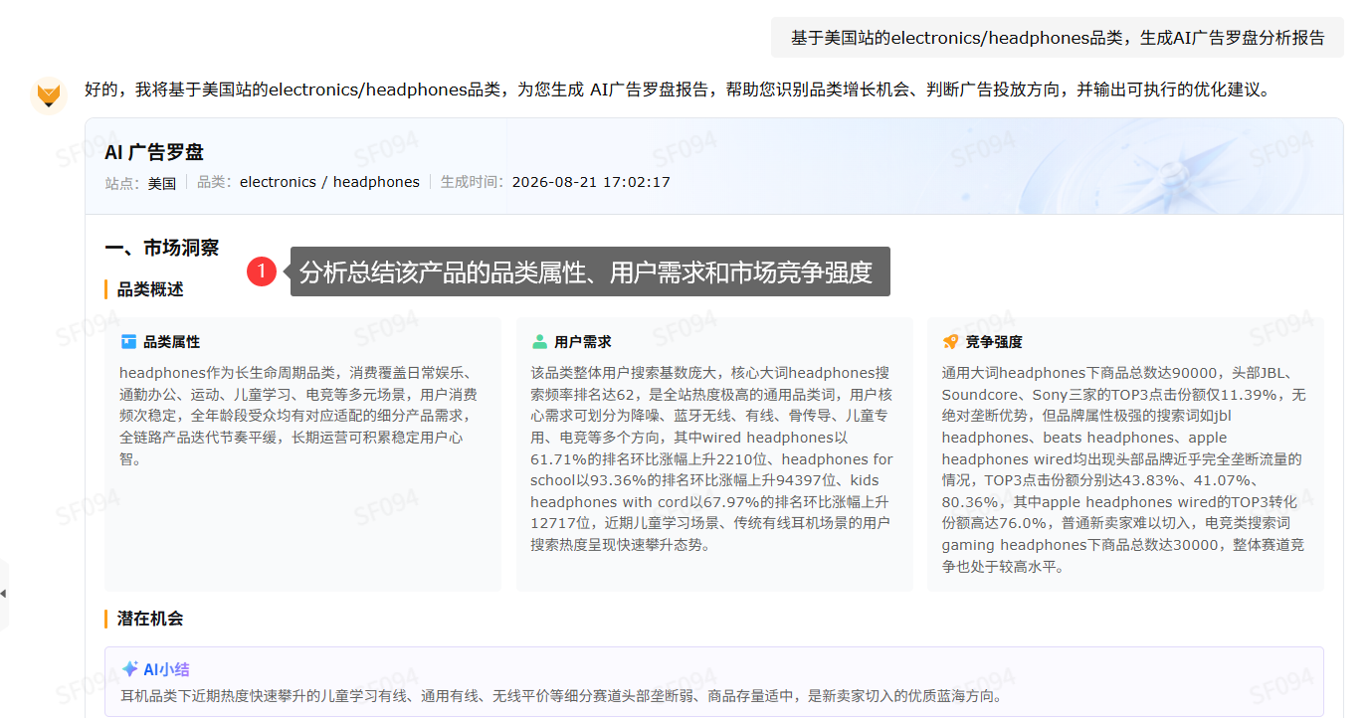
Task: Expand the collapsed panel arrow at left edge
Action: point(3,594)
